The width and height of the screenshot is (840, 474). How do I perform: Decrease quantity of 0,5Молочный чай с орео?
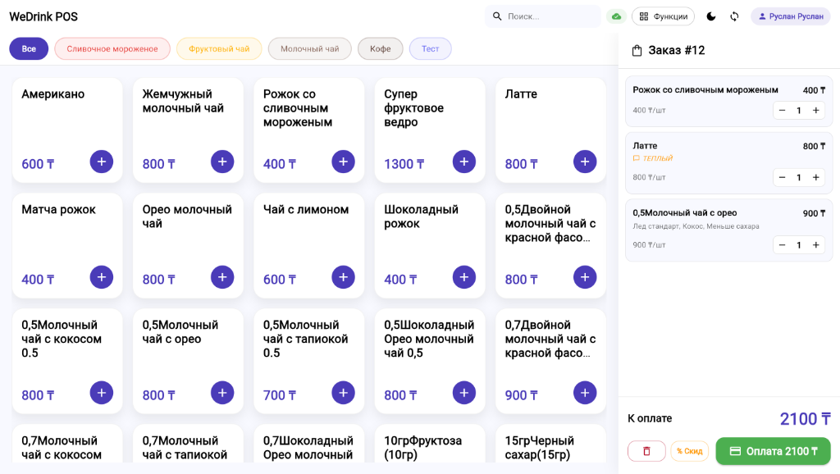[782, 244]
